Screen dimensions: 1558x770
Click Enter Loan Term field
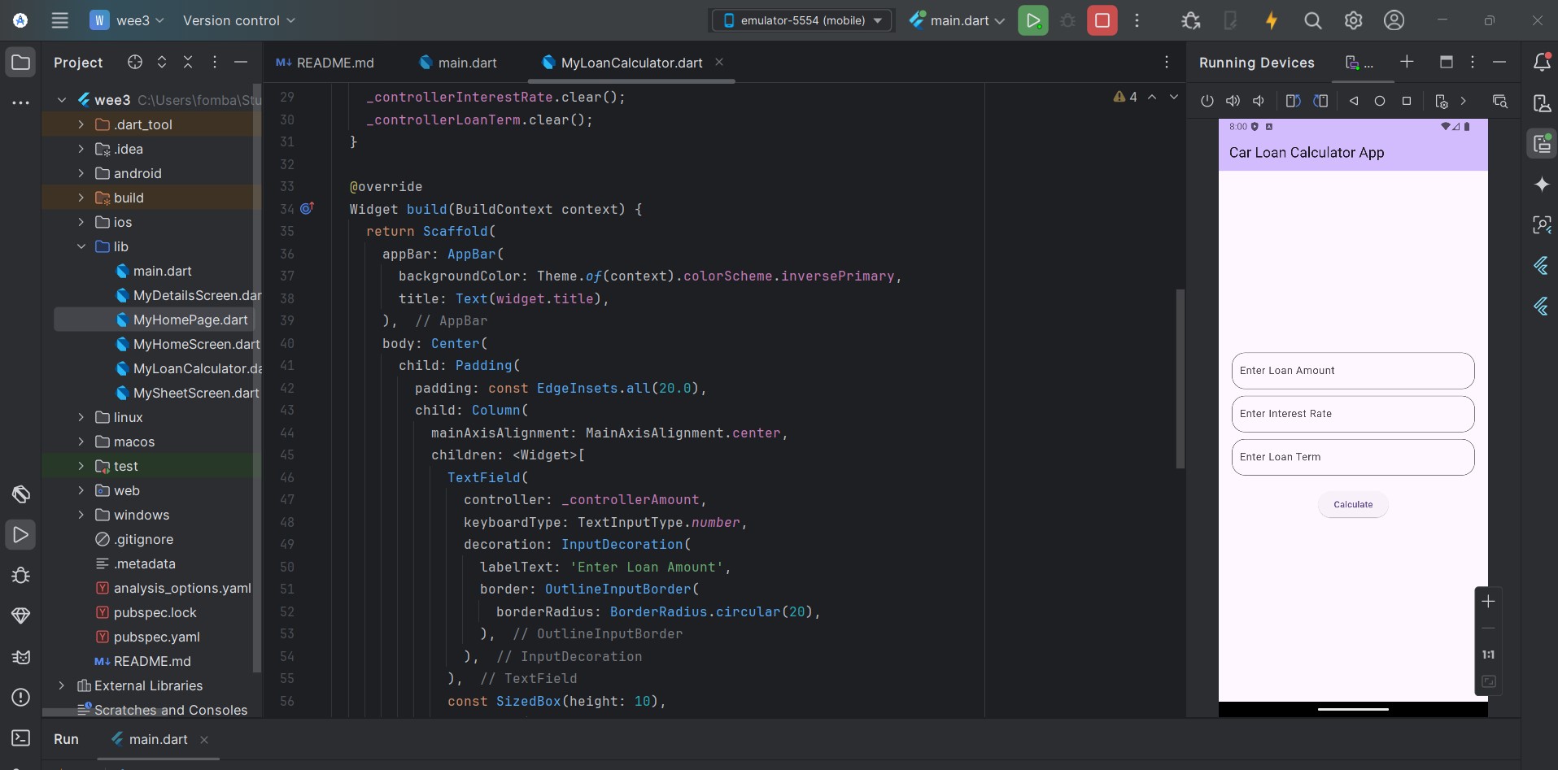click(1353, 457)
